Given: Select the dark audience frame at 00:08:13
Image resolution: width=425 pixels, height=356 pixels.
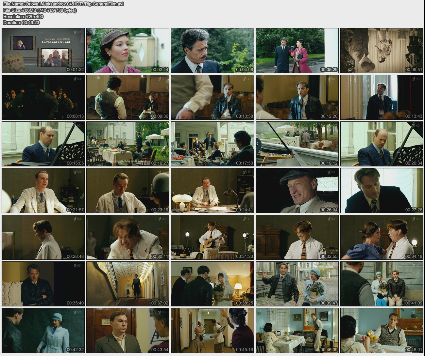Looking at the screenshot, I should (x=43, y=97).
